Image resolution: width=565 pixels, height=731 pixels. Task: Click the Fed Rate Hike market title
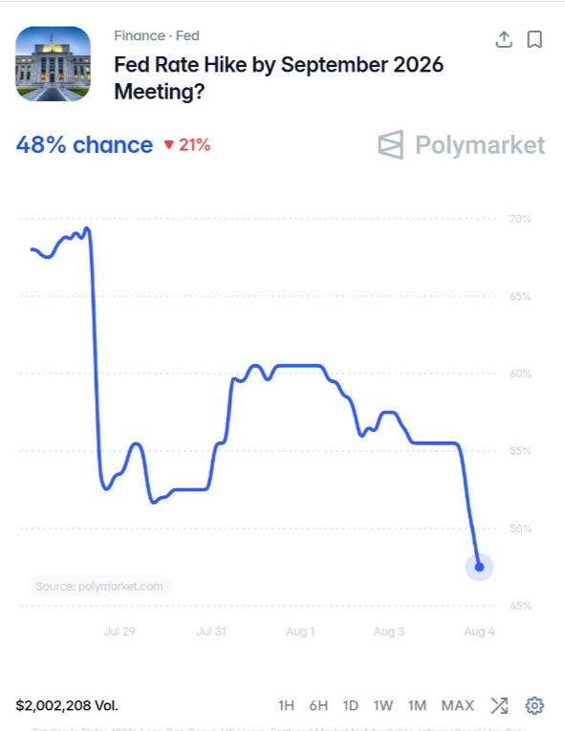[x=278, y=77]
